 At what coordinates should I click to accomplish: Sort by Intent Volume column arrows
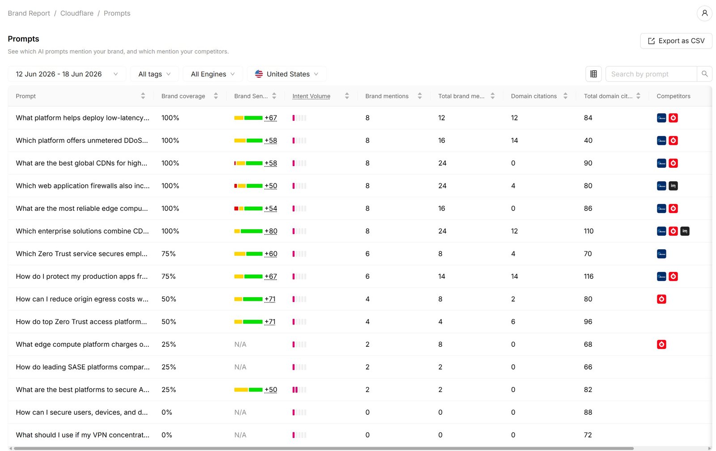tap(347, 96)
